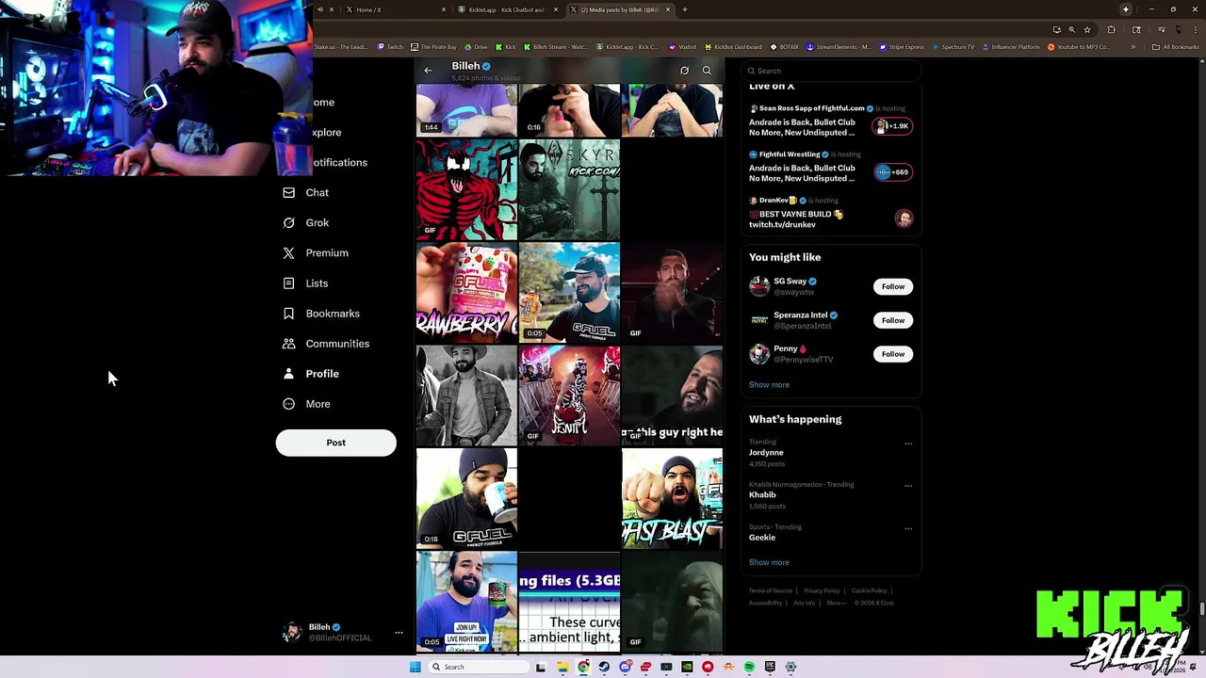
Task: Open the 'this guy right here' GIF
Action: click(672, 395)
